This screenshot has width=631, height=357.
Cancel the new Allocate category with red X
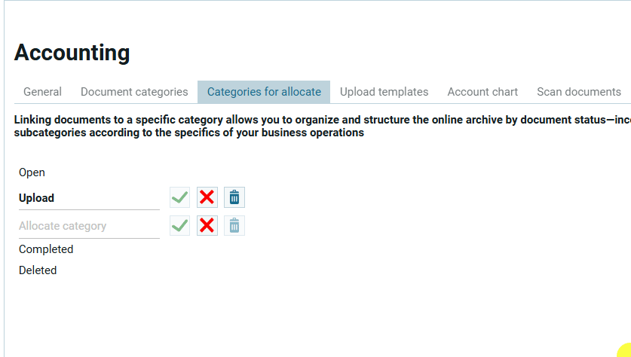(x=207, y=225)
